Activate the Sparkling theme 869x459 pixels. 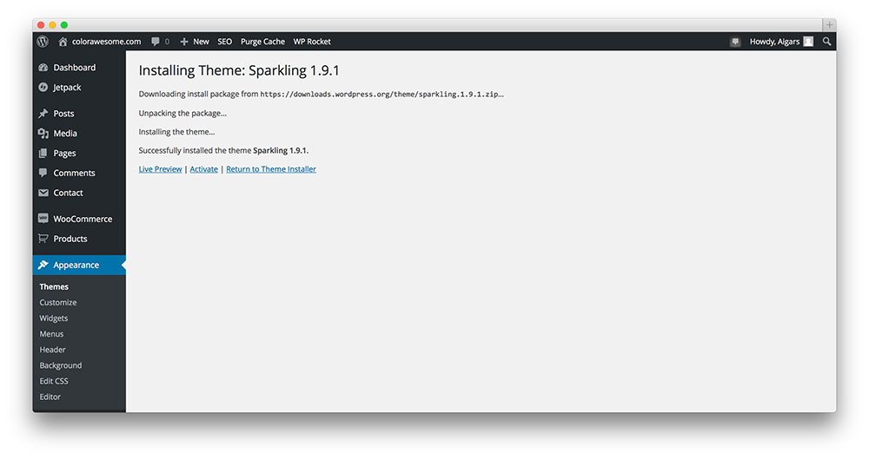(x=204, y=169)
